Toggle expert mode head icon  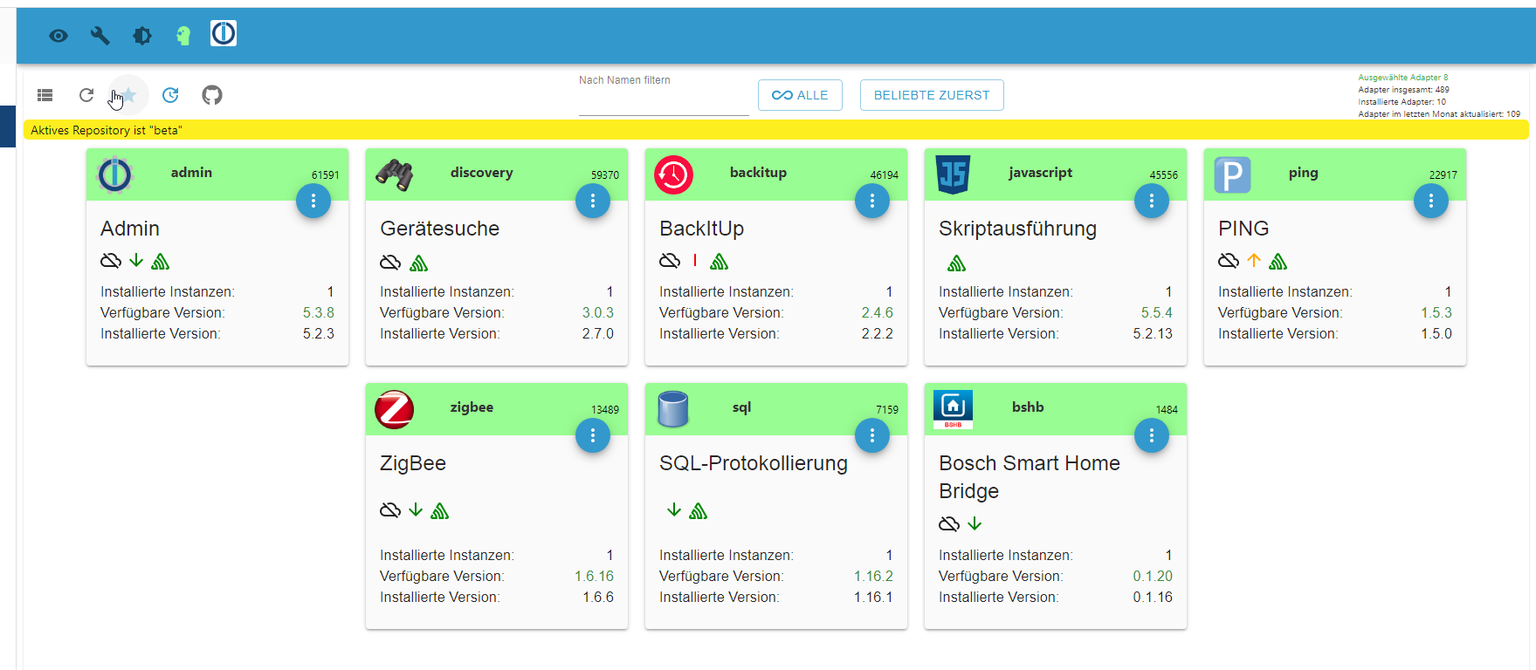pos(183,36)
